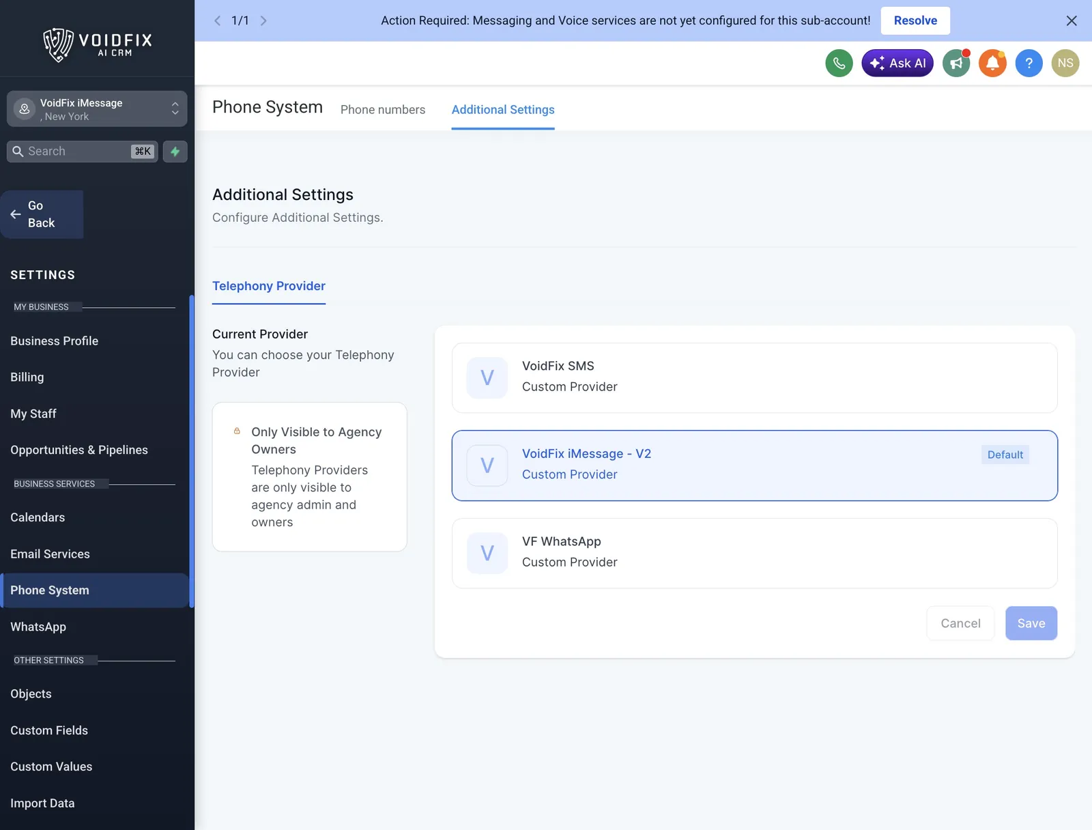Open the megaphone announcements icon
Image resolution: width=1092 pixels, height=830 pixels.
click(956, 63)
